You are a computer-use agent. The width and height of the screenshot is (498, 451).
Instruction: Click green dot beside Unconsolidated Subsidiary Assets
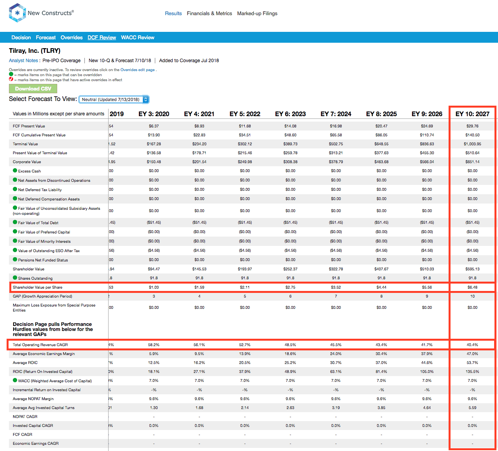(15, 208)
